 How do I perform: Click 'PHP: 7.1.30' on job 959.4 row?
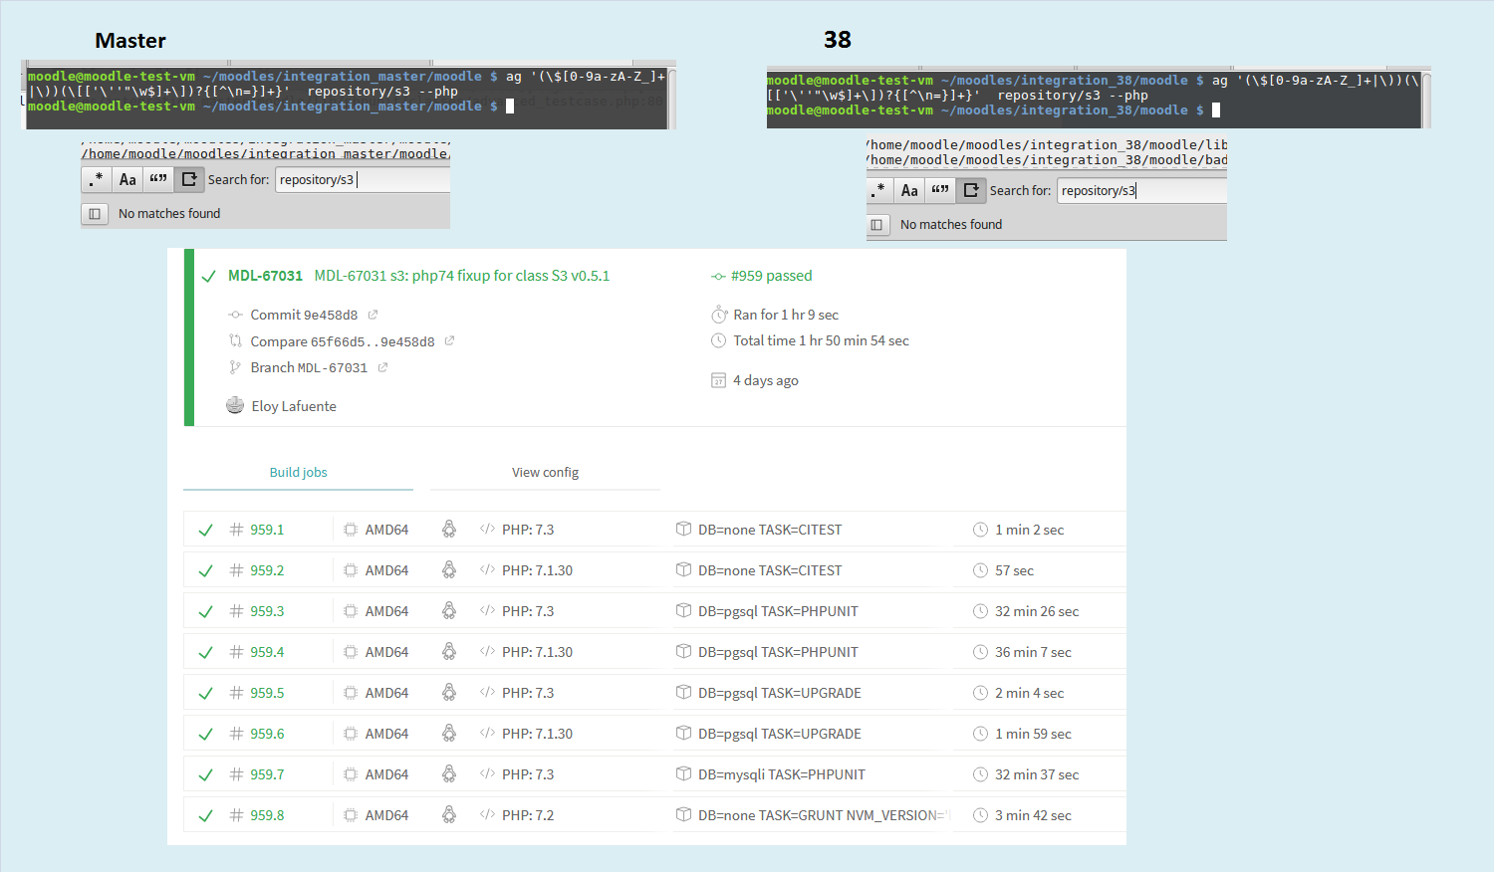pyautogui.click(x=538, y=652)
